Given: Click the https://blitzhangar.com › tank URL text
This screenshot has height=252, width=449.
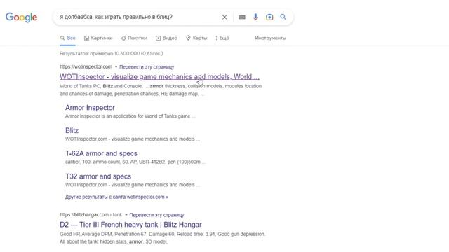Looking at the screenshot, I should click(91, 215).
